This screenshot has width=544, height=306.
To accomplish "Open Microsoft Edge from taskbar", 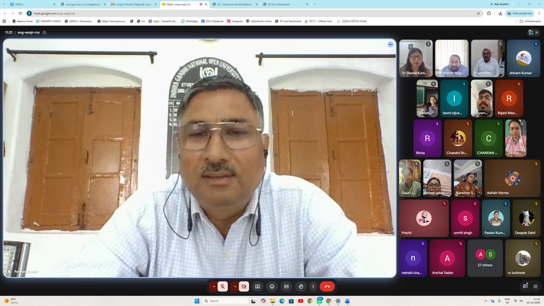I will 282,301.
